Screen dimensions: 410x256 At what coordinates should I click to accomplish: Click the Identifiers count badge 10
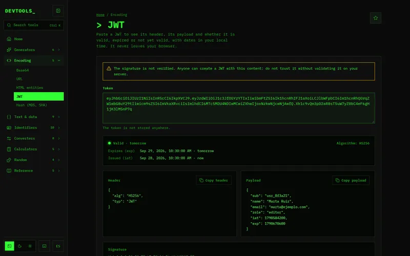(x=52, y=127)
